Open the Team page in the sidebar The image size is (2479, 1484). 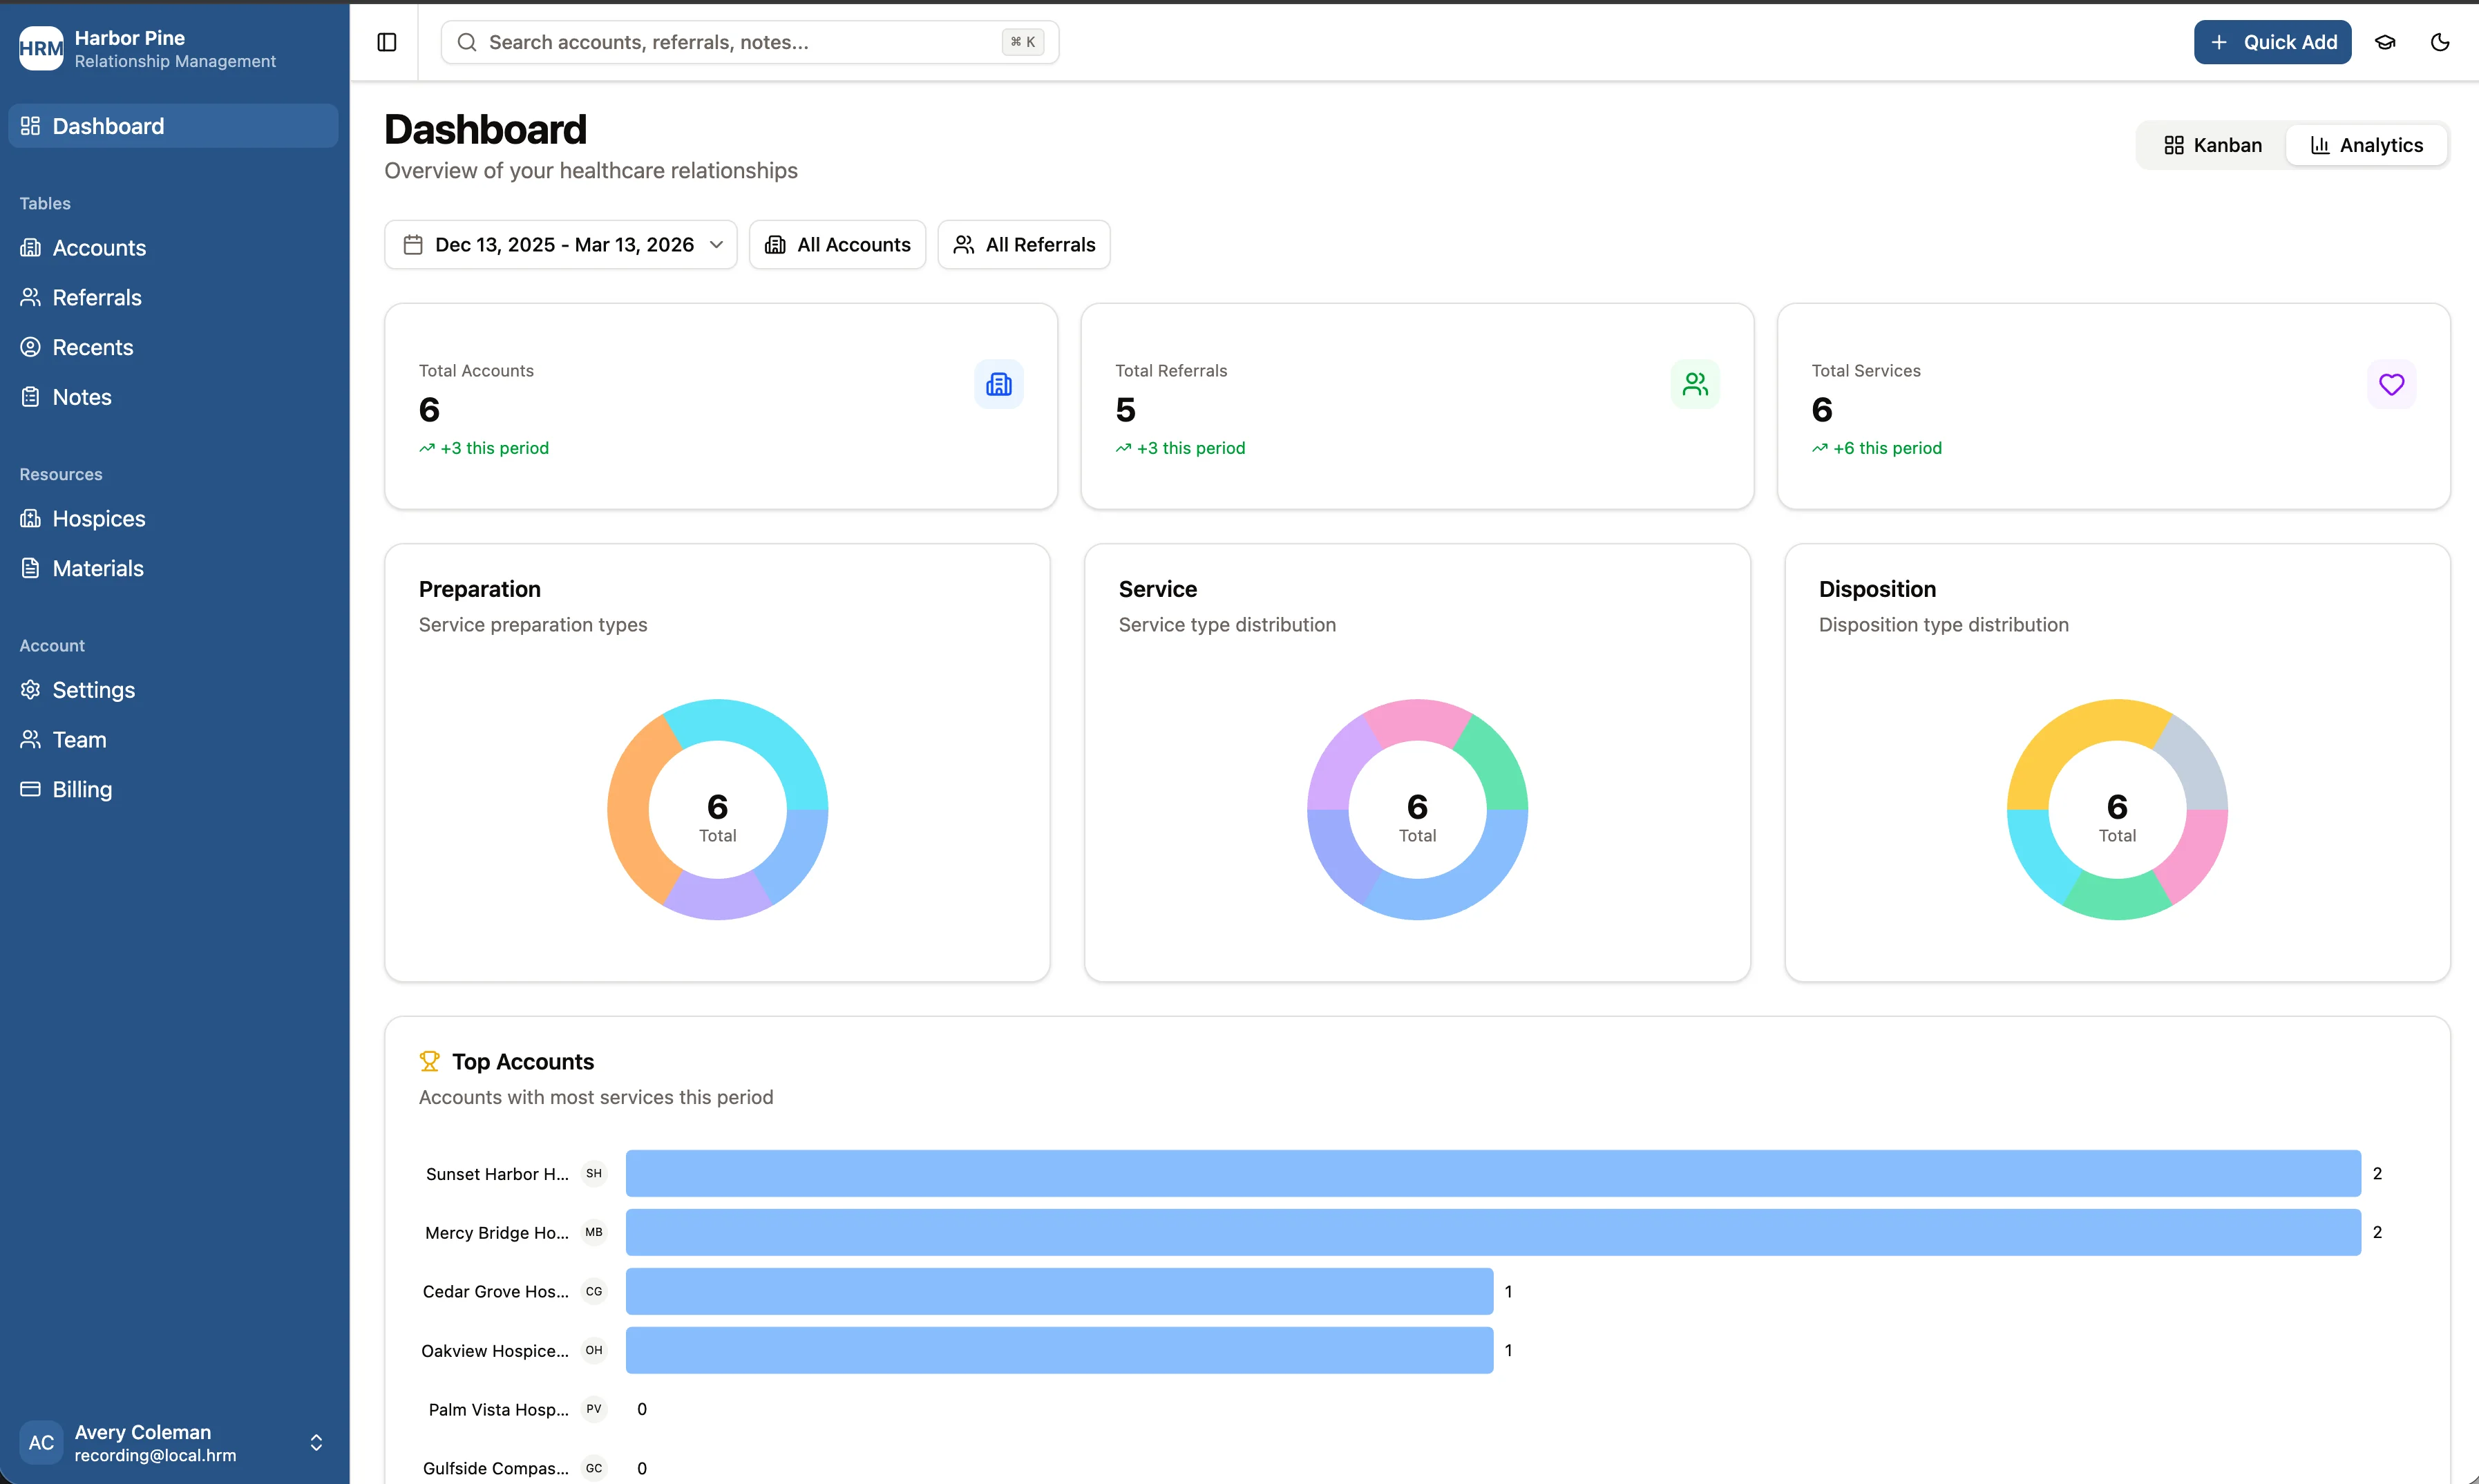tap(79, 739)
